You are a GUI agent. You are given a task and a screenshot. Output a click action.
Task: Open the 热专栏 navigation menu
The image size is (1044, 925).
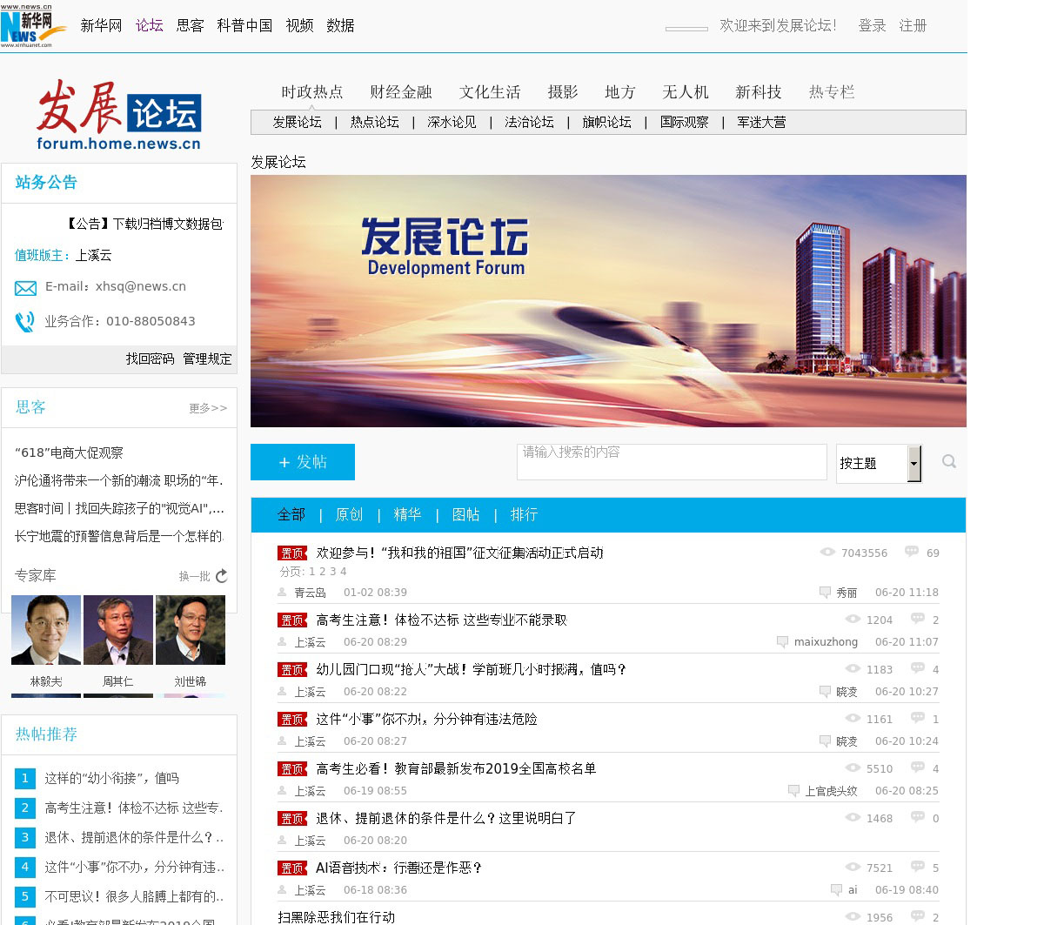pyautogui.click(x=832, y=92)
